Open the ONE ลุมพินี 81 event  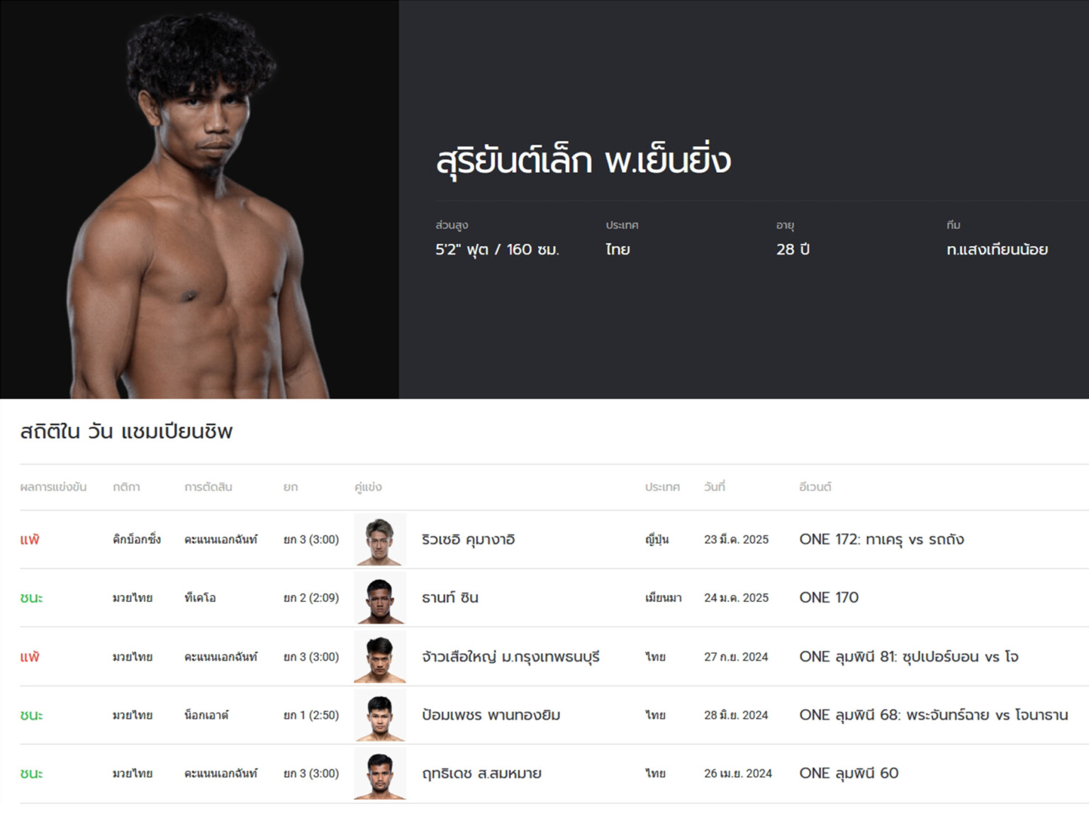[x=908, y=657]
